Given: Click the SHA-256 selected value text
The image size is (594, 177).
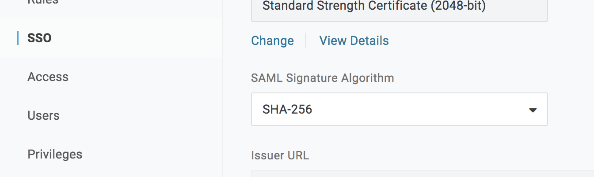Looking at the screenshot, I should 287,109.
